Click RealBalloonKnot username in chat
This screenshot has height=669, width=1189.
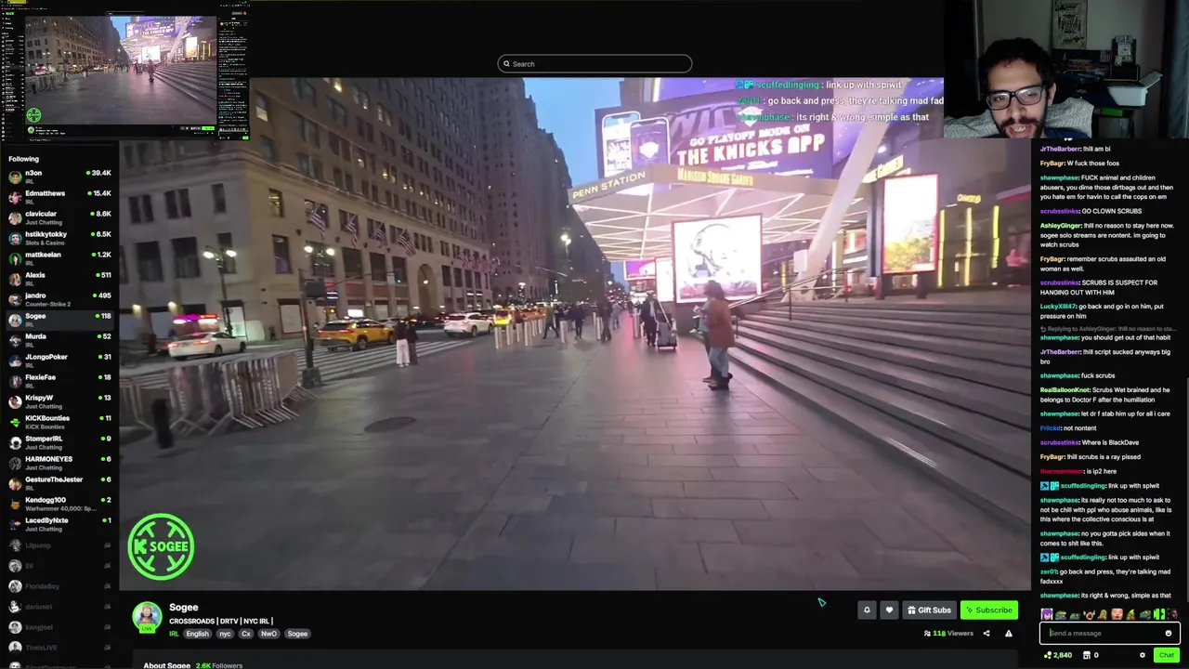pyautogui.click(x=1065, y=390)
